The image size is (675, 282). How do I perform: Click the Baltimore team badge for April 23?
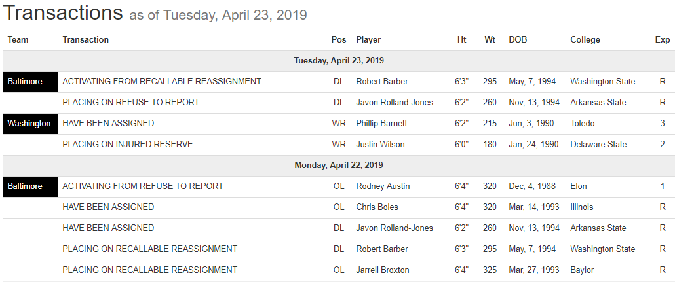click(x=25, y=82)
